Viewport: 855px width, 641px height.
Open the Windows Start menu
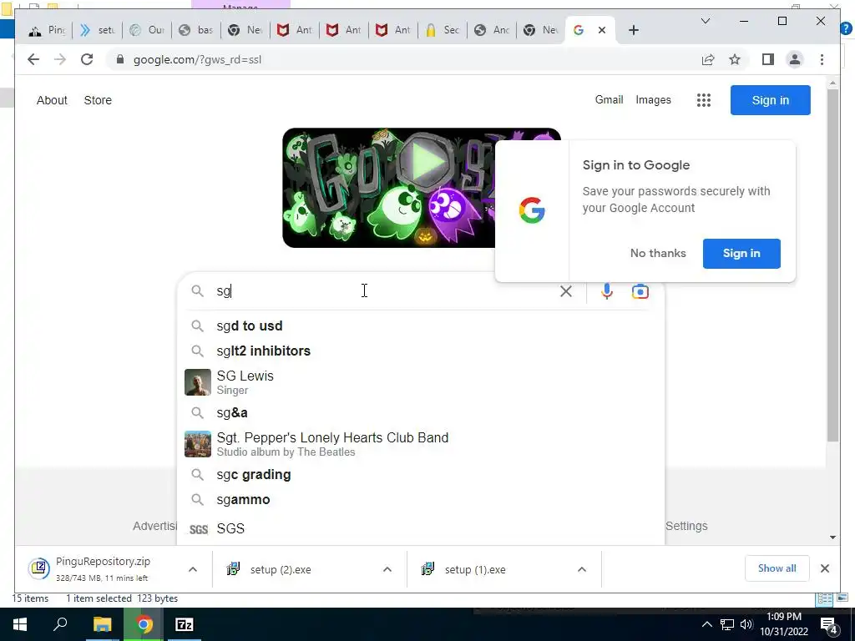(x=20, y=624)
